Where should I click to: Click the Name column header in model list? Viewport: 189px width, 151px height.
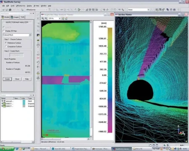tap(7, 98)
